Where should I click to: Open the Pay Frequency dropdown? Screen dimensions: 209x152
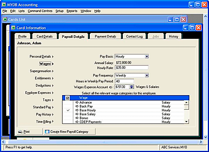(147, 75)
